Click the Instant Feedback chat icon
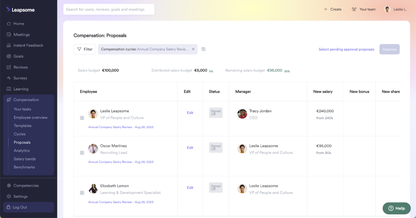 click(x=9, y=45)
